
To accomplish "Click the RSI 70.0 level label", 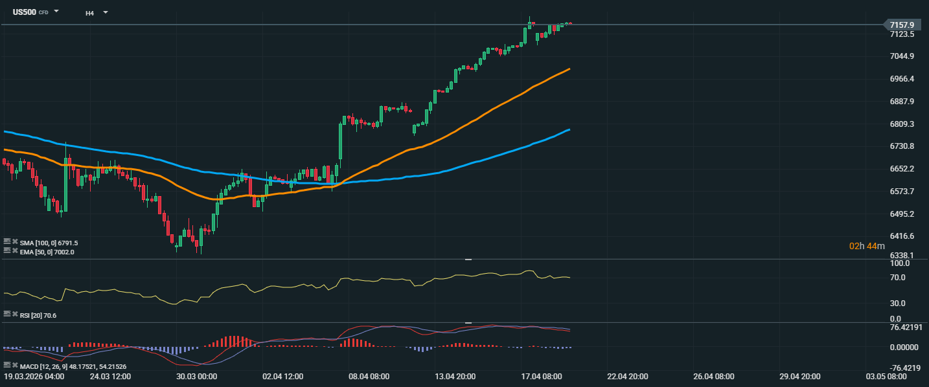I will (x=898, y=278).
